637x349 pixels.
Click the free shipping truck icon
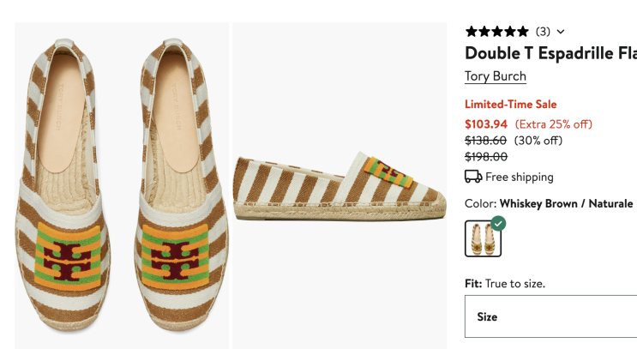472,177
